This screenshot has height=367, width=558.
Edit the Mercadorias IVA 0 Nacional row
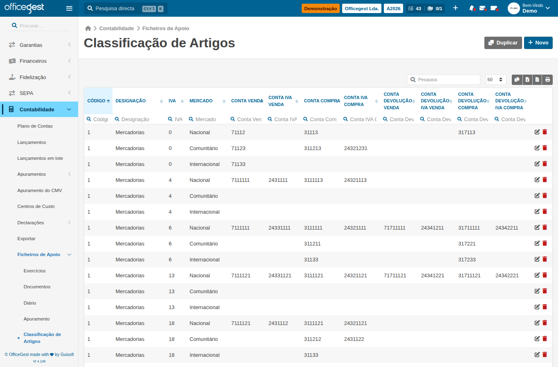pyautogui.click(x=537, y=132)
